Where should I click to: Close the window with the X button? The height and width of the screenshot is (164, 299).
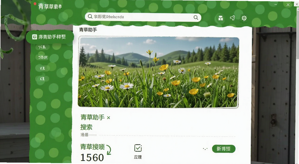288,5
